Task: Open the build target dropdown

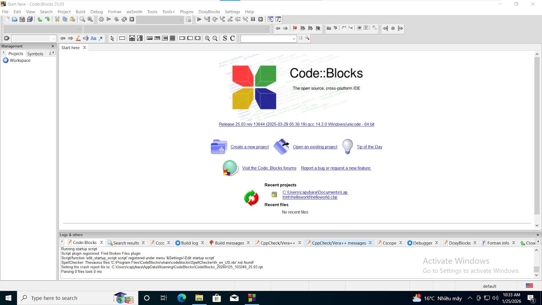Action: pos(181,19)
